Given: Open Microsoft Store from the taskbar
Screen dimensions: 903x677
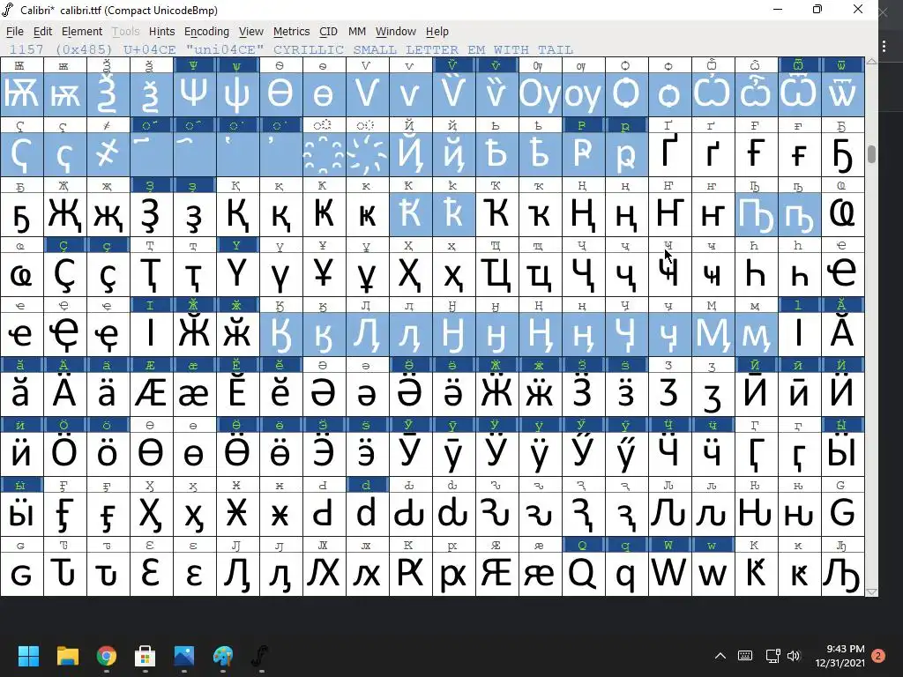Looking at the screenshot, I should click(146, 656).
